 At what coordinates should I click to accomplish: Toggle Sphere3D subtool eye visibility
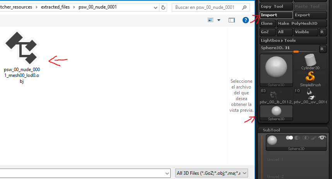322,138
